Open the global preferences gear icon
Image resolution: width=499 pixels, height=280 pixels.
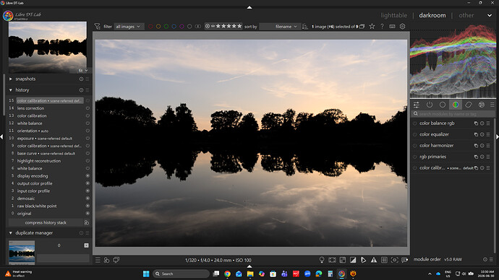point(402,27)
